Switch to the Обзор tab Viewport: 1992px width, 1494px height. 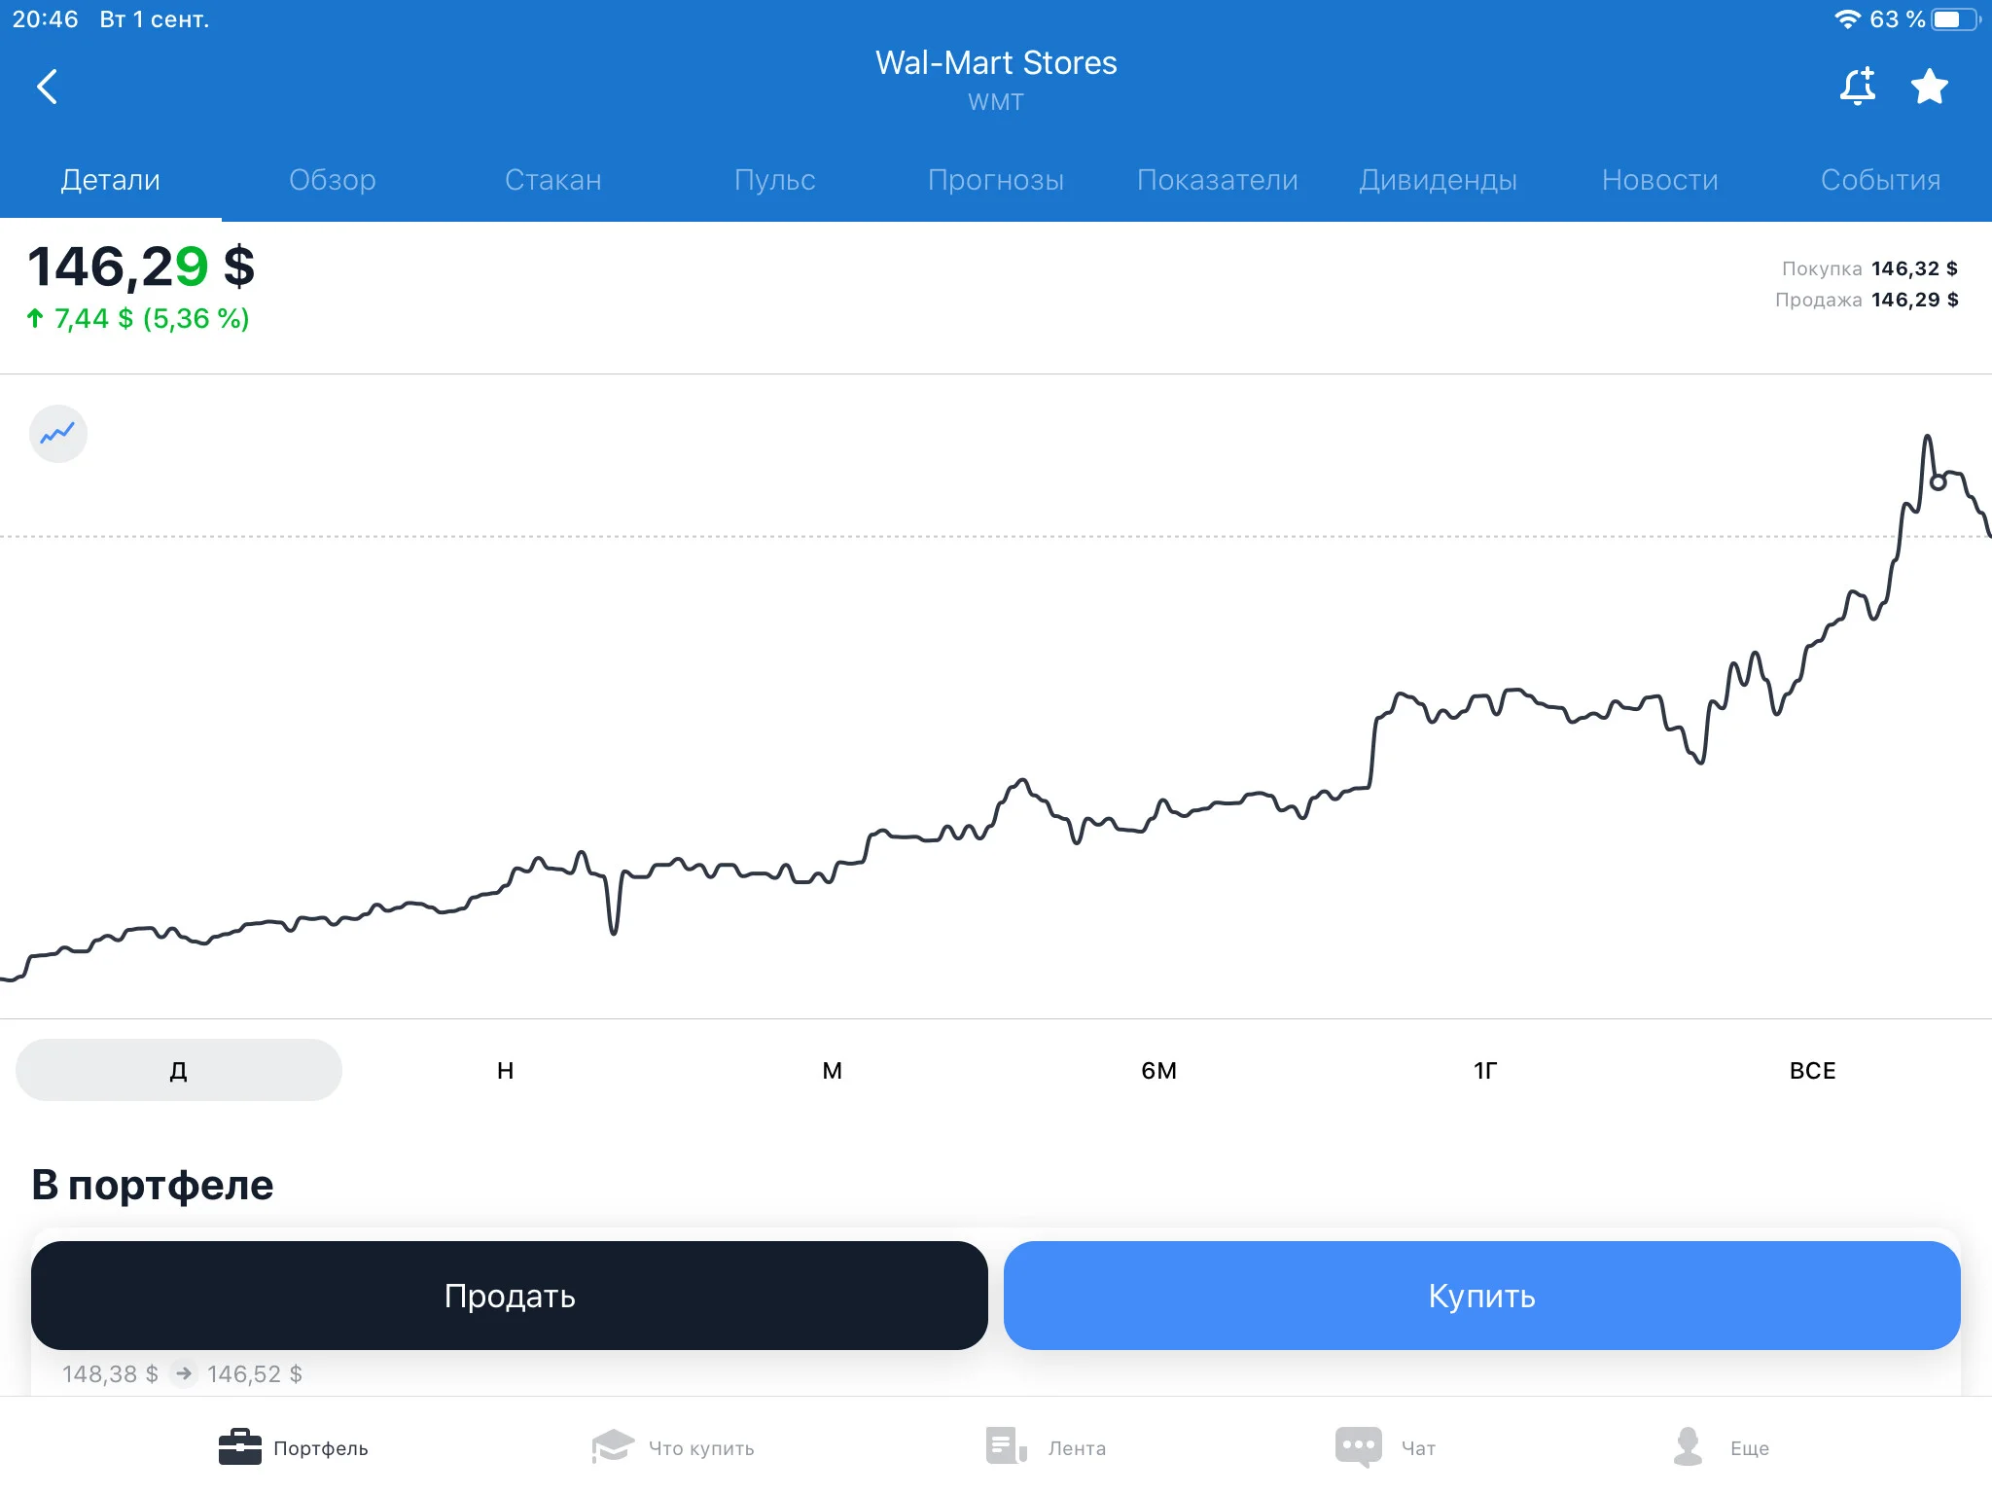[x=332, y=180]
